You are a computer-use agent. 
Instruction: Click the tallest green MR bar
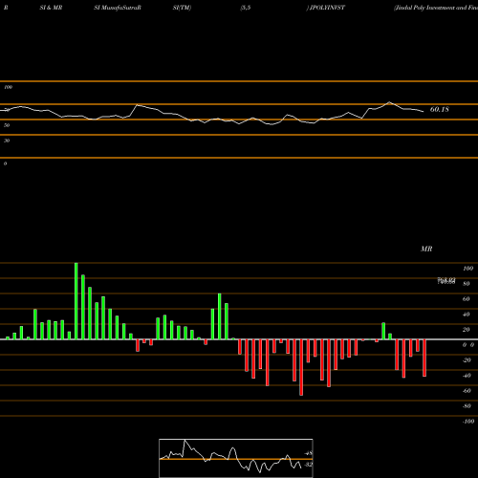click(x=76, y=301)
